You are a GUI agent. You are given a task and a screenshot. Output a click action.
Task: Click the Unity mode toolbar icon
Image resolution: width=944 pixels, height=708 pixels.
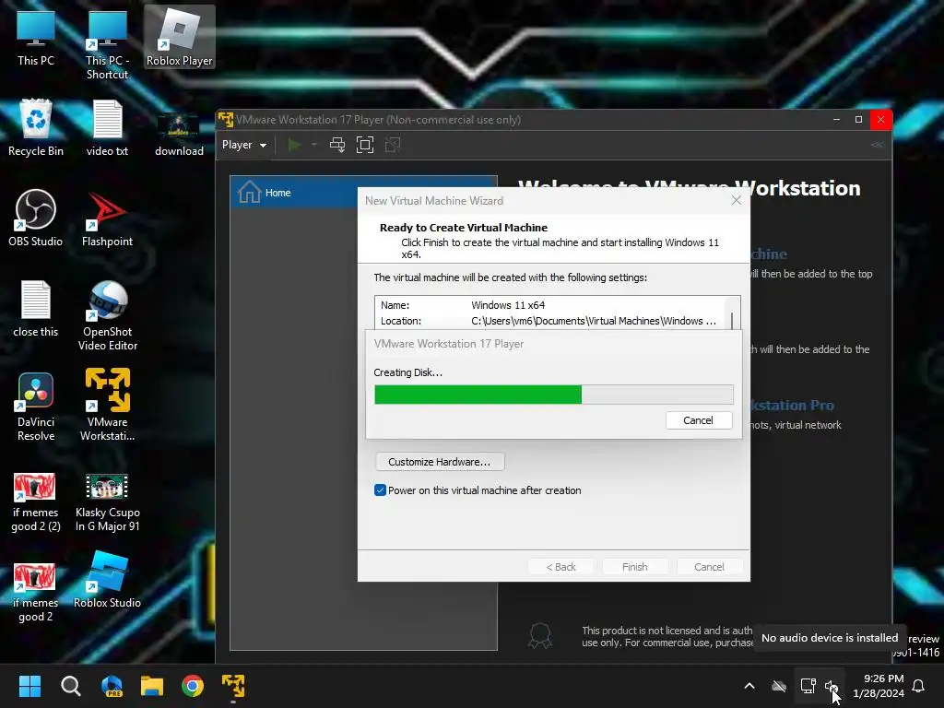tap(393, 145)
